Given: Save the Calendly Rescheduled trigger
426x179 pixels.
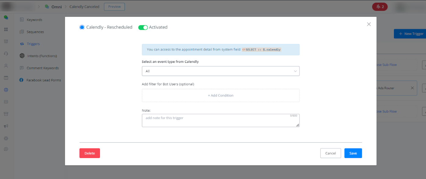Looking at the screenshot, I should pos(353,153).
